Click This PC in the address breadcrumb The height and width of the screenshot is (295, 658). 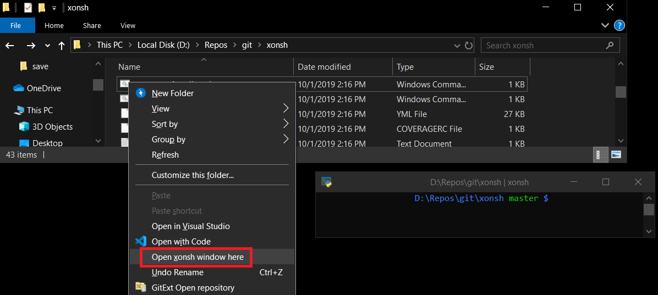(109, 45)
